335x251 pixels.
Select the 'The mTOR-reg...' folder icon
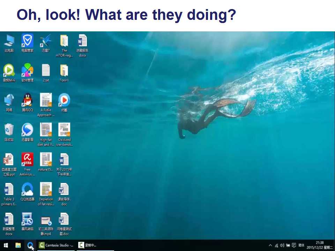coord(64,41)
